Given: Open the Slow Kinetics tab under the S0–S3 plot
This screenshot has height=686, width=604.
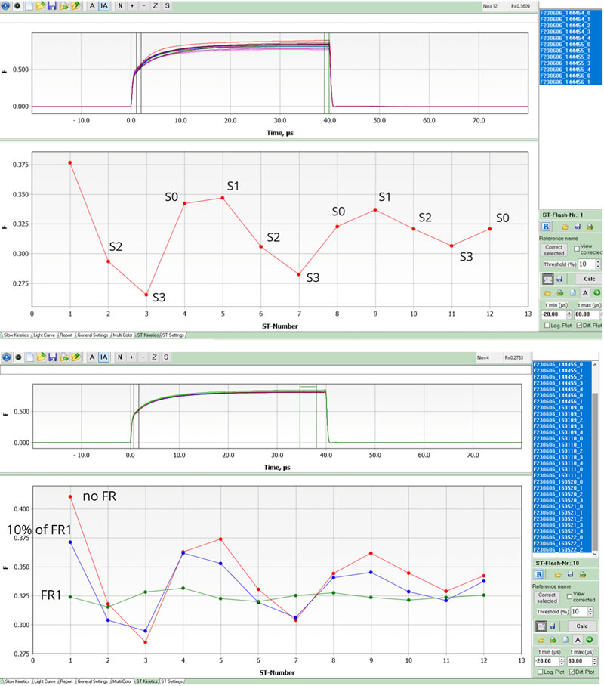Looking at the screenshot, I should coord(17,334).
